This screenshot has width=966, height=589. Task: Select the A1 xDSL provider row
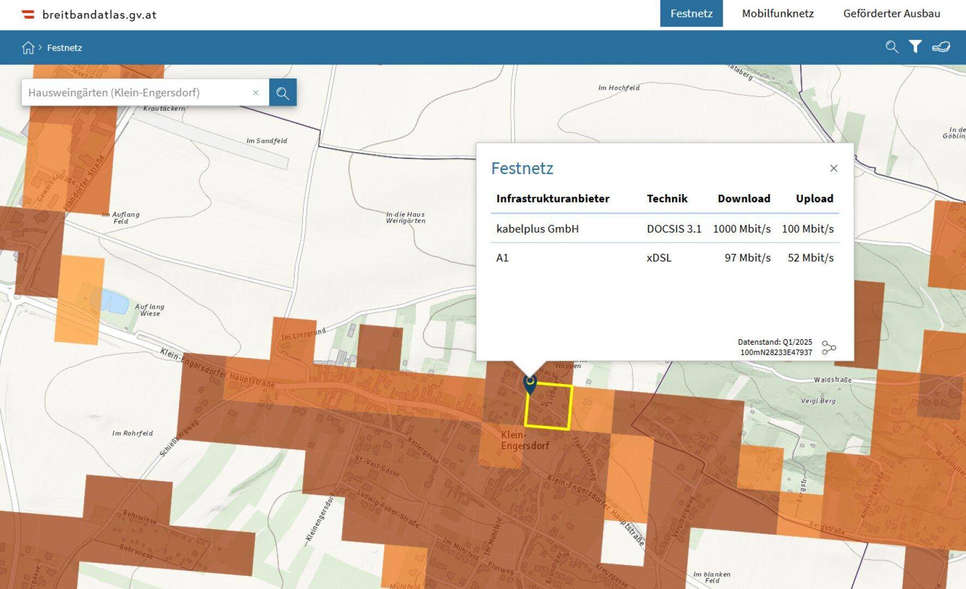pos(665,257)
